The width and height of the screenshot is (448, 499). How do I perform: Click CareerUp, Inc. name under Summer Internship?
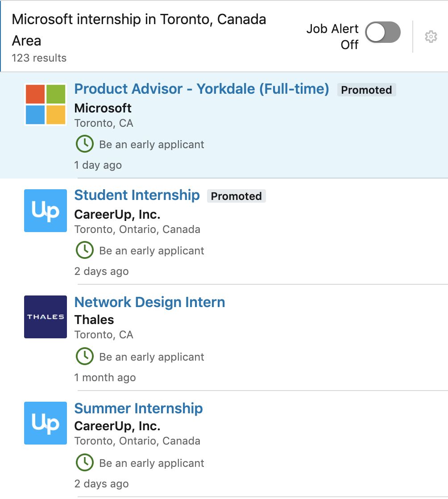tap(117, 426)
